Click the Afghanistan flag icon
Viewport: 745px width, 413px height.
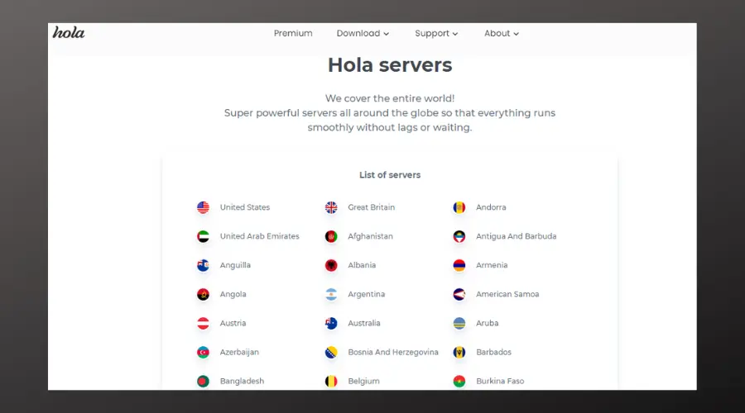[331, 236]
